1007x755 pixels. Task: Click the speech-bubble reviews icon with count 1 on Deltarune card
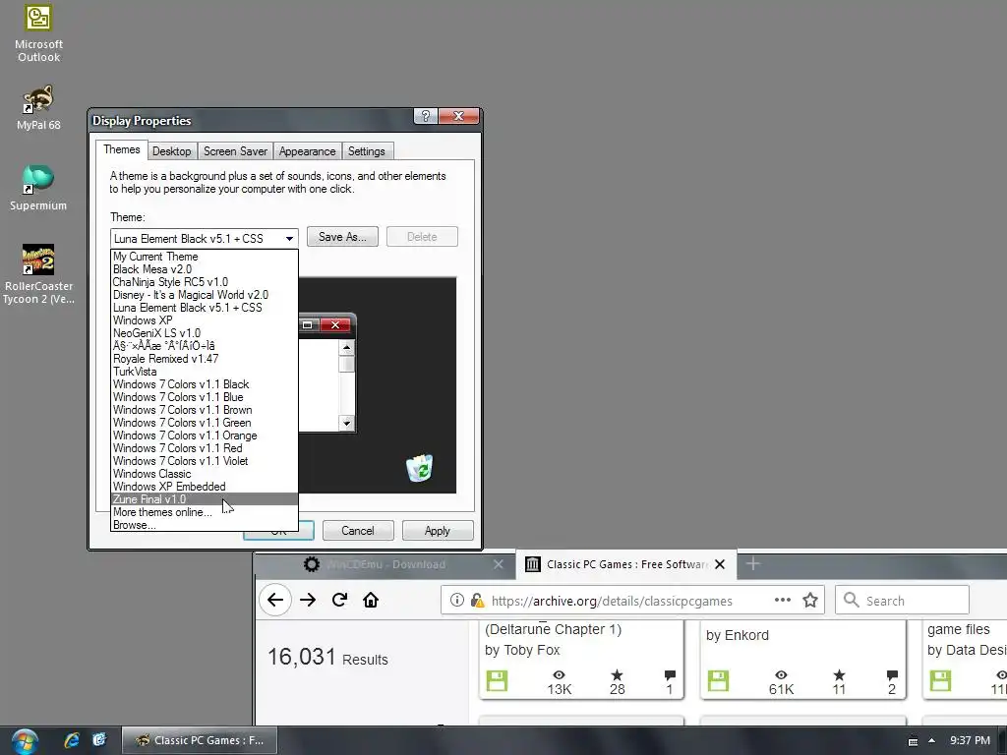(x=670, y=674)
